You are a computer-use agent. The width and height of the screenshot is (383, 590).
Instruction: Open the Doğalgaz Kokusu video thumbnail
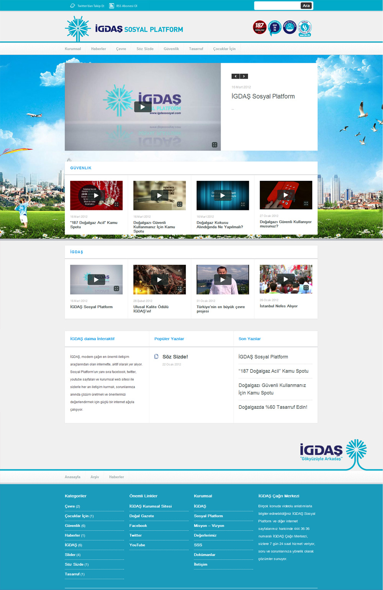223,195
